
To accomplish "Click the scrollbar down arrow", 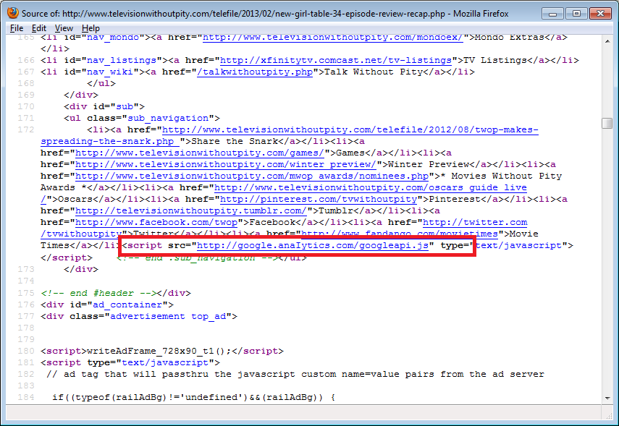I will (x=607, y=398).
